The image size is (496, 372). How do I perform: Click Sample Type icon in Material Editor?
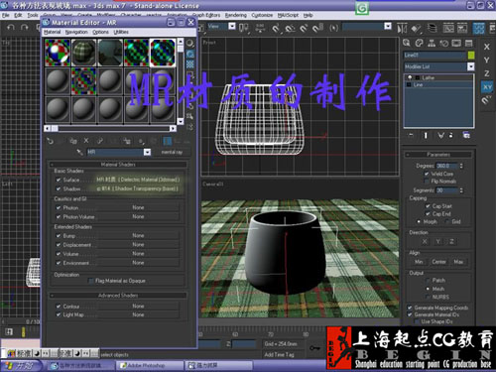[x=190, y=44]
